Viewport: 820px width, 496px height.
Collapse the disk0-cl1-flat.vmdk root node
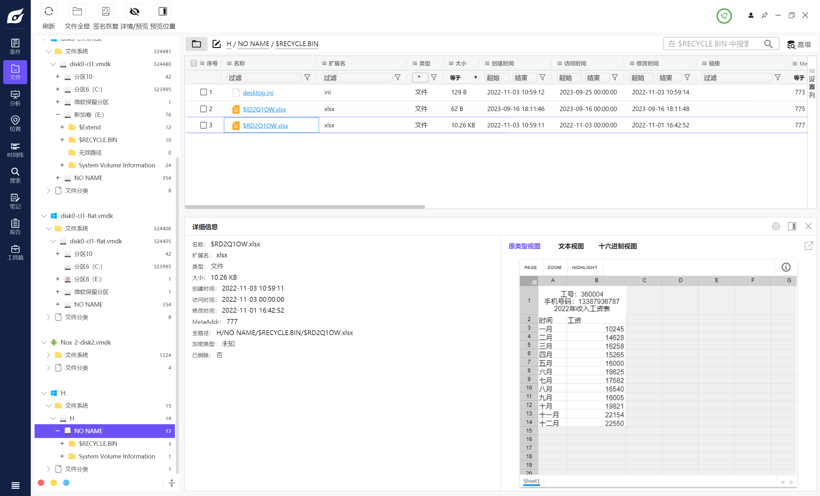44,216
